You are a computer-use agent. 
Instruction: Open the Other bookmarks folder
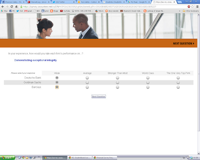[x=191, y=11]
